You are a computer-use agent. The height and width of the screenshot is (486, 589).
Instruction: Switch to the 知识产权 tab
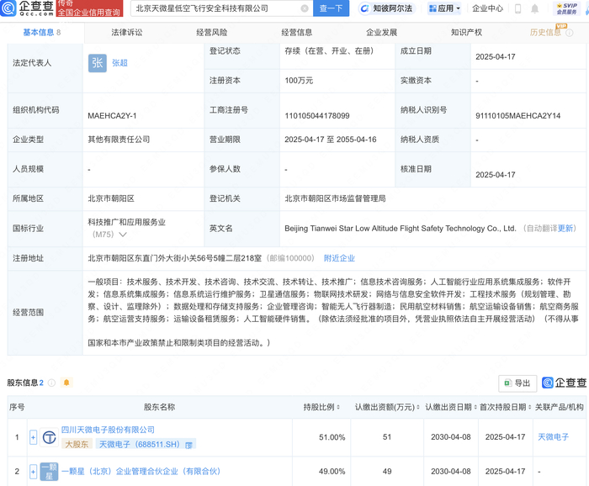point(466,32)
